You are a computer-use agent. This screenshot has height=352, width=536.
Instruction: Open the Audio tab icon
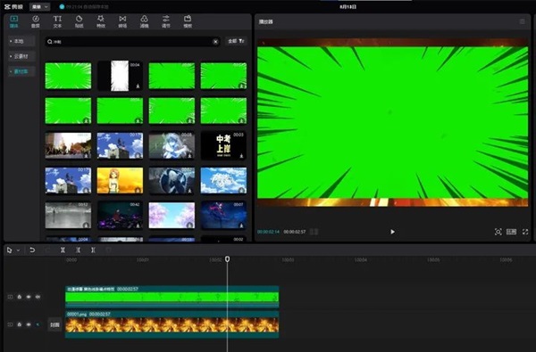pyautogui.click(x=36, y=21)
